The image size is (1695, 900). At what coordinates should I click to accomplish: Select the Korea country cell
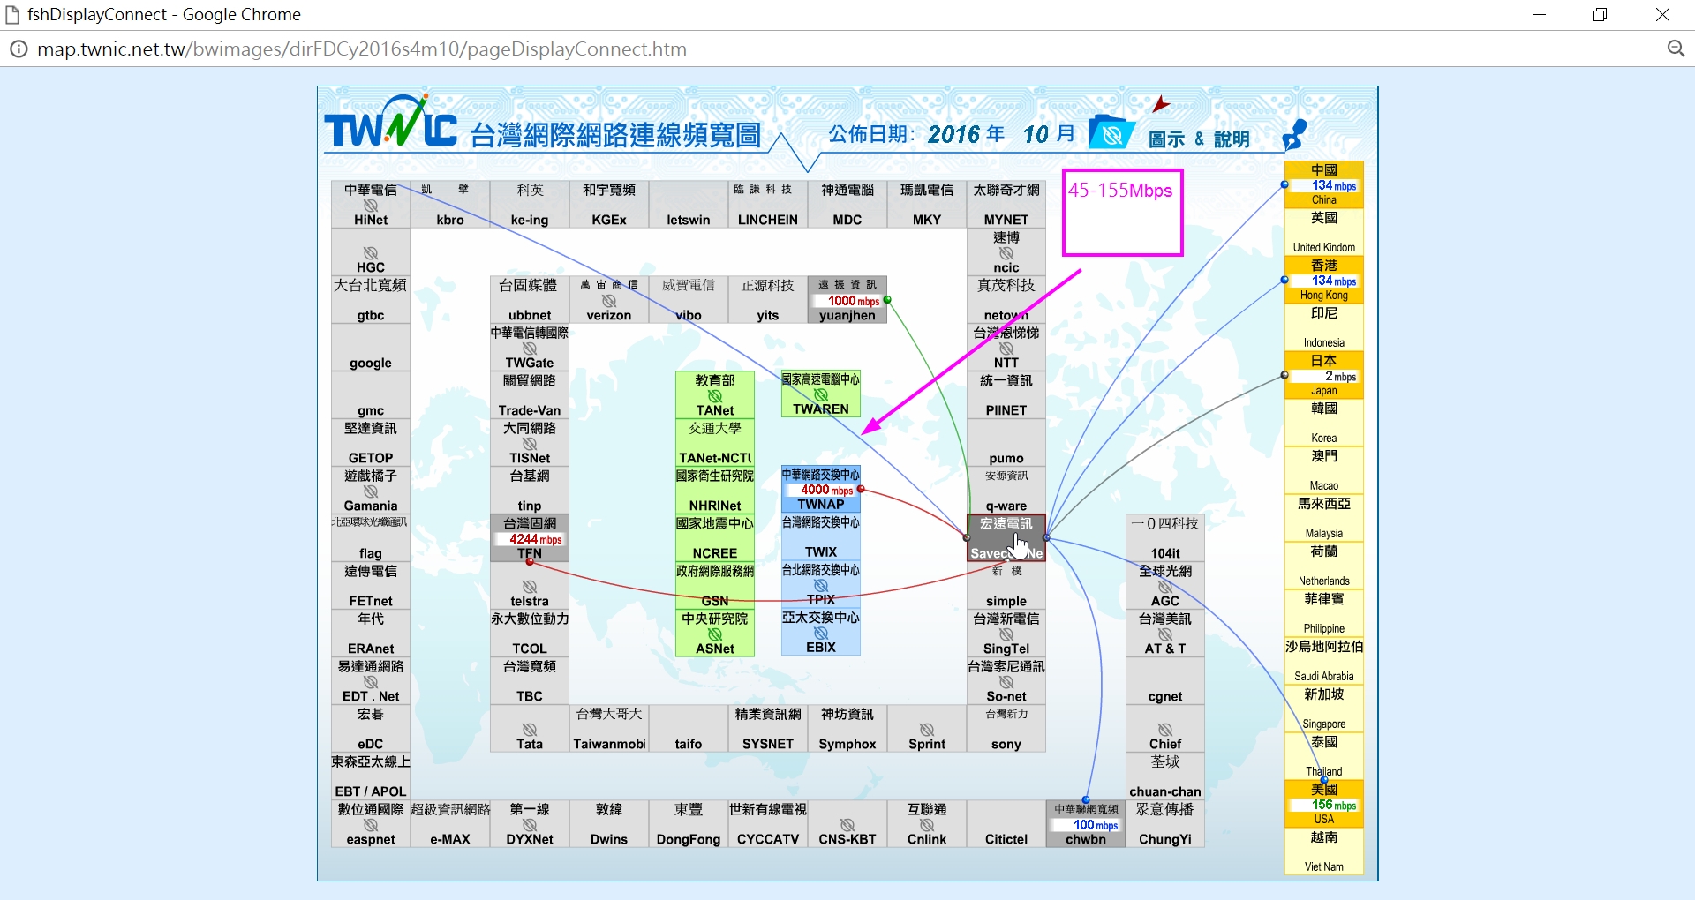[1324, 423]
